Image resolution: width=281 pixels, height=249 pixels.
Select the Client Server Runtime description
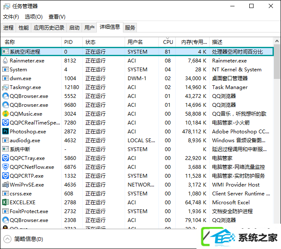(241, 194)
